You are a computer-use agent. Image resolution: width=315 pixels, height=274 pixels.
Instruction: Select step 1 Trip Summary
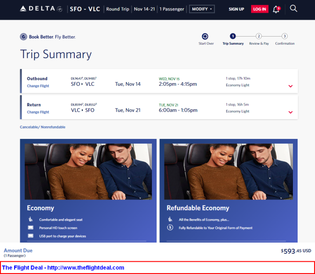click(x=233, y=36)
